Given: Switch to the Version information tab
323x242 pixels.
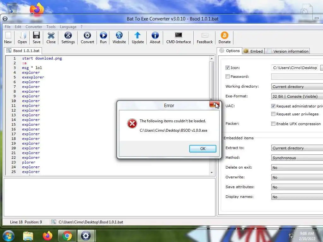Looking at the screenshot, I should click(288, 51).
